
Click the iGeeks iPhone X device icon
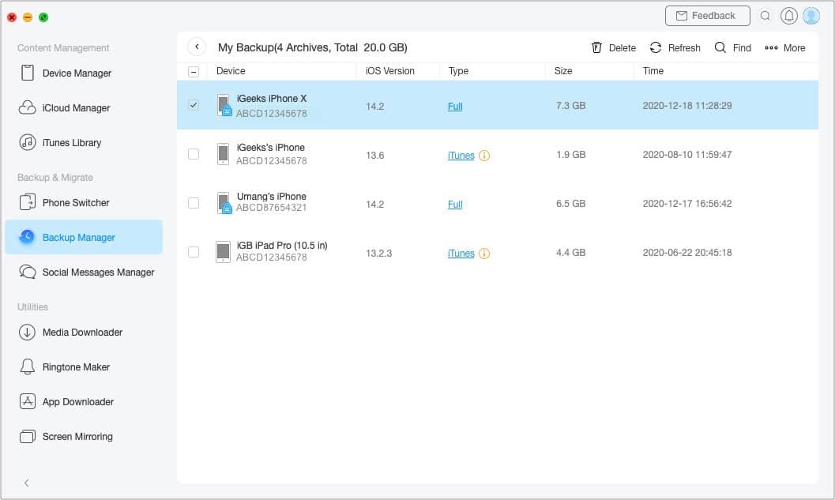(224, 105)
